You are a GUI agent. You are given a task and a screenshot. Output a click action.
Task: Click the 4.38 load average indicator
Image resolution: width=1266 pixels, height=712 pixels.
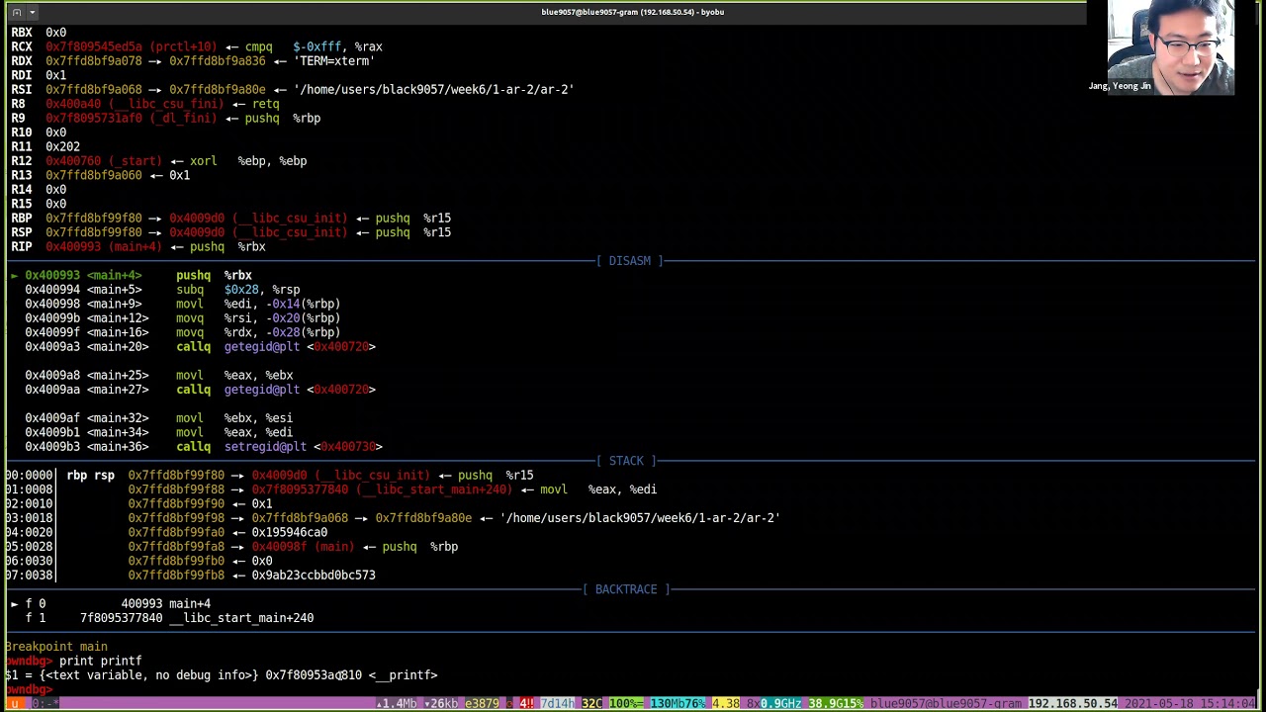(x=726, y=703)
